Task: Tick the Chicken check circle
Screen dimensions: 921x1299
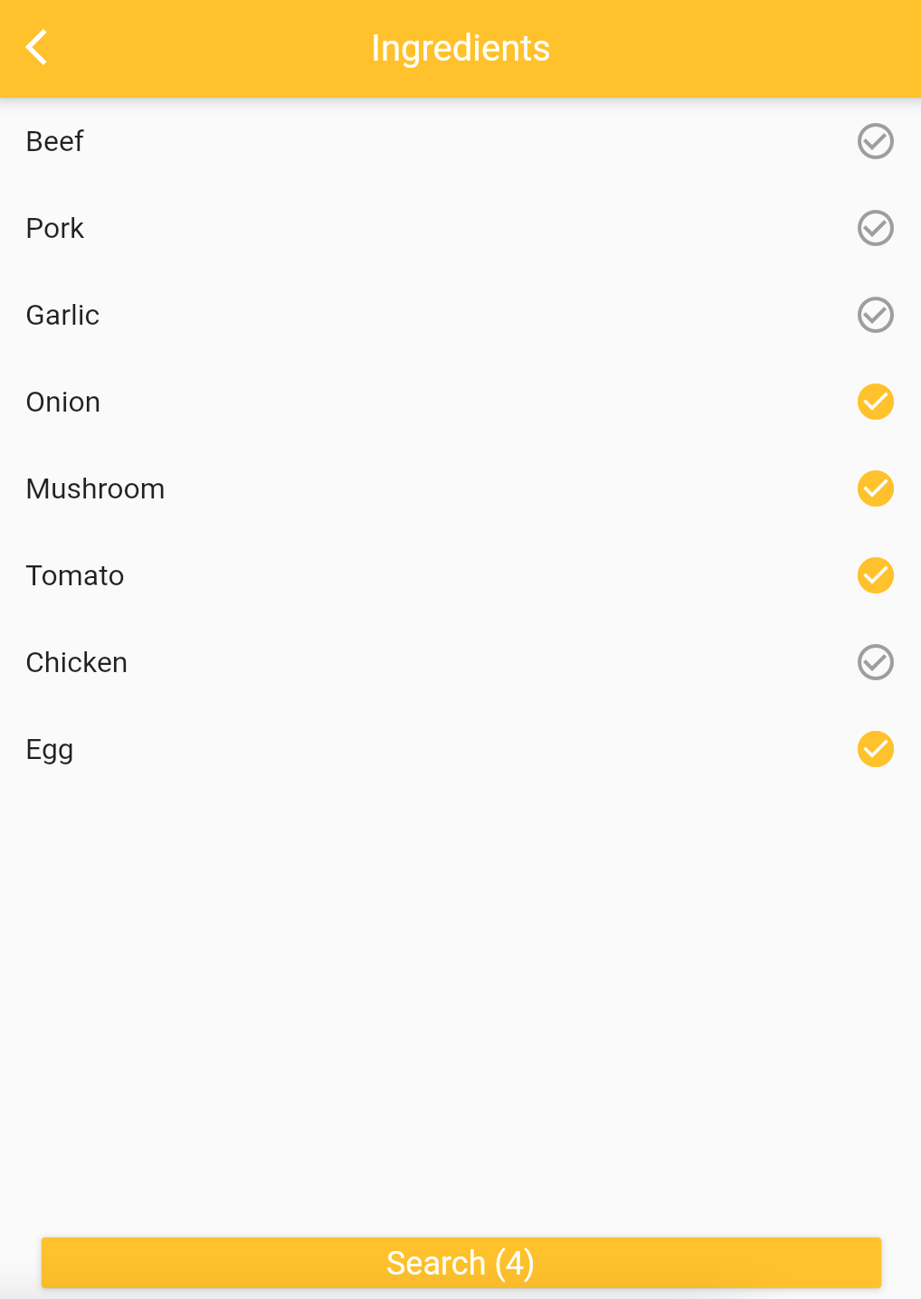Action: pos(875,662)
